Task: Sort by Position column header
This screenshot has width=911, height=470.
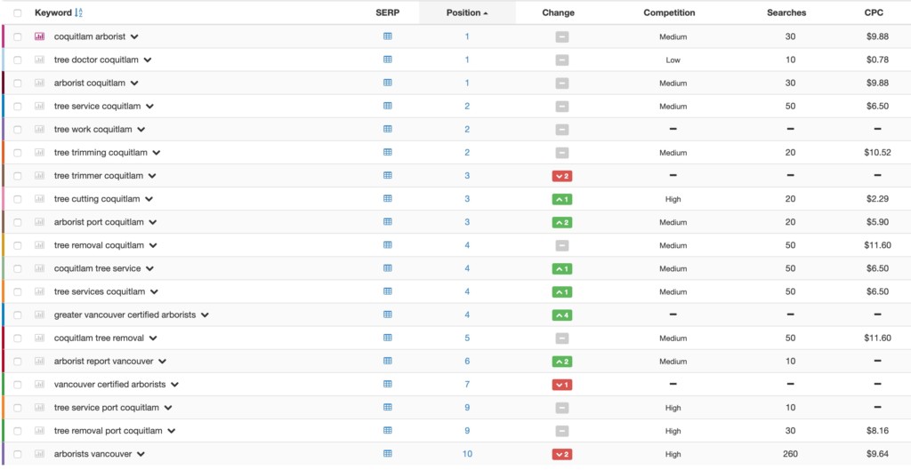Action: coord(466,12)
